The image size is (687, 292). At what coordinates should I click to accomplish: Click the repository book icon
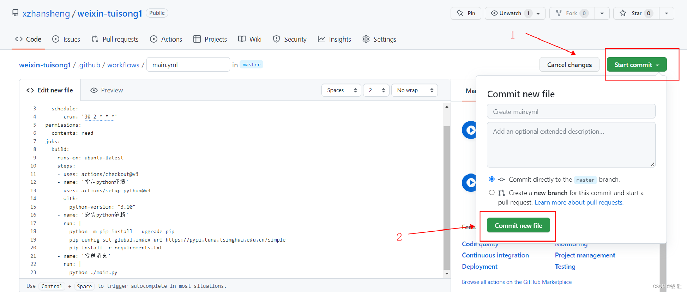coord(15,13)
